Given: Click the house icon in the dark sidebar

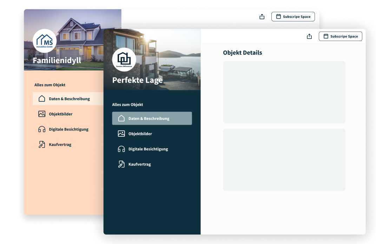Looking at the screenshot, I should [121, 118].
